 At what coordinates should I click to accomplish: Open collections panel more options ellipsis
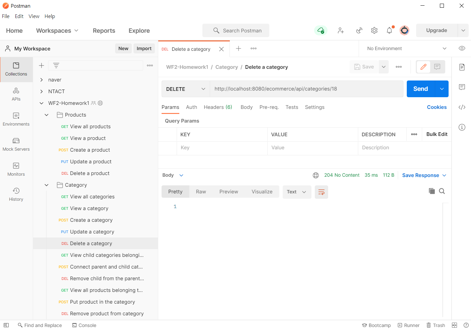click(x=150, y=65)
